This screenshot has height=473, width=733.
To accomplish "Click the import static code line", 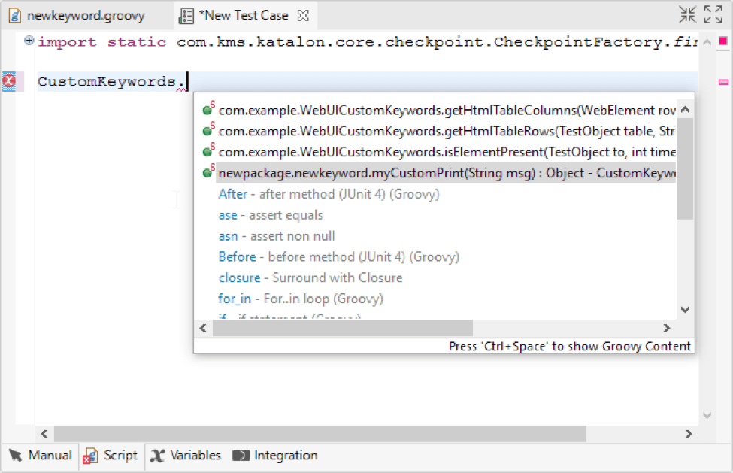I will point(368,42).
